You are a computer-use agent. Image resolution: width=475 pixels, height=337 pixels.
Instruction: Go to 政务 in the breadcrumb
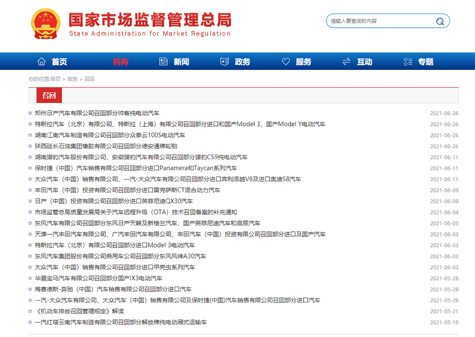pos(72,79)
